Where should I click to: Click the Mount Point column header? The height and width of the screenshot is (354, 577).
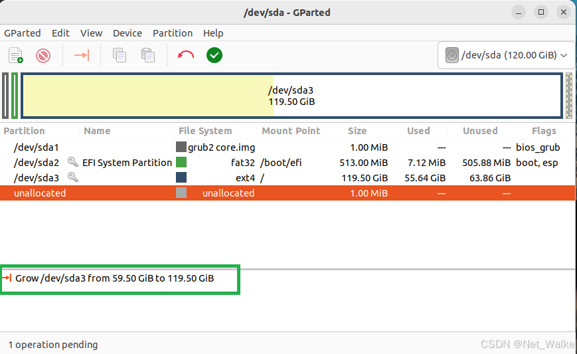pyautogui.click(x=291, y=131)
